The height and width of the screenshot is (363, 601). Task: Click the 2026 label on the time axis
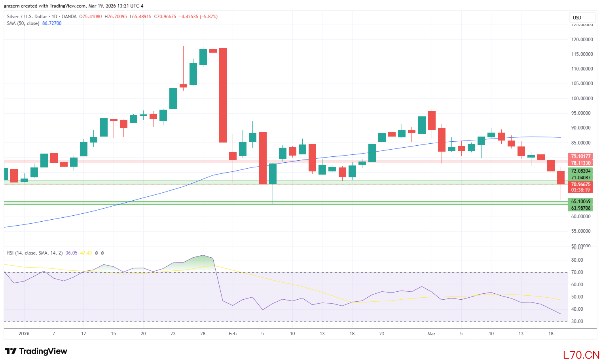(x=24, y=334)
